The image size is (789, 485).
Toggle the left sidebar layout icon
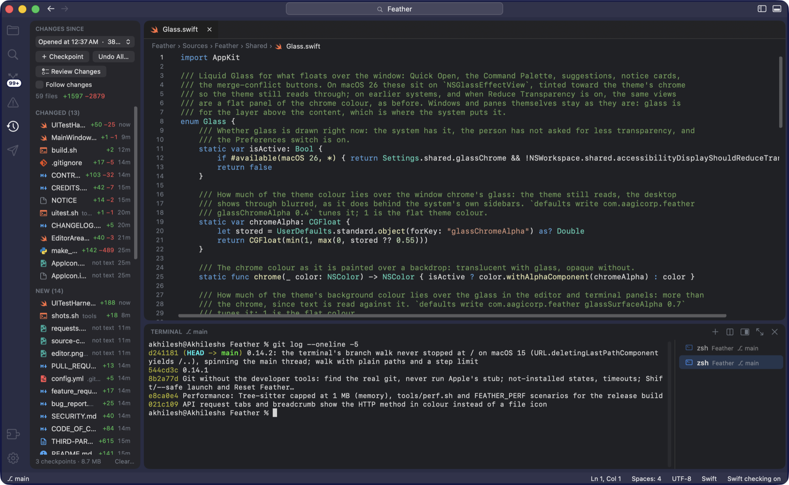tap(762, 9)
